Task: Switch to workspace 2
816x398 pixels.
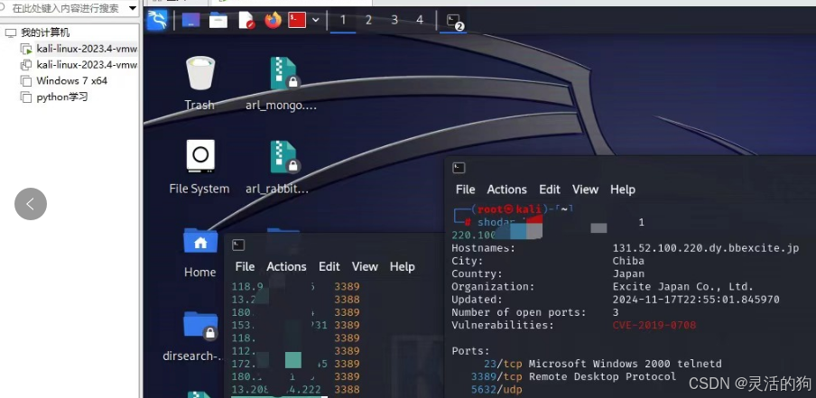Action: (x=368, y=20)
